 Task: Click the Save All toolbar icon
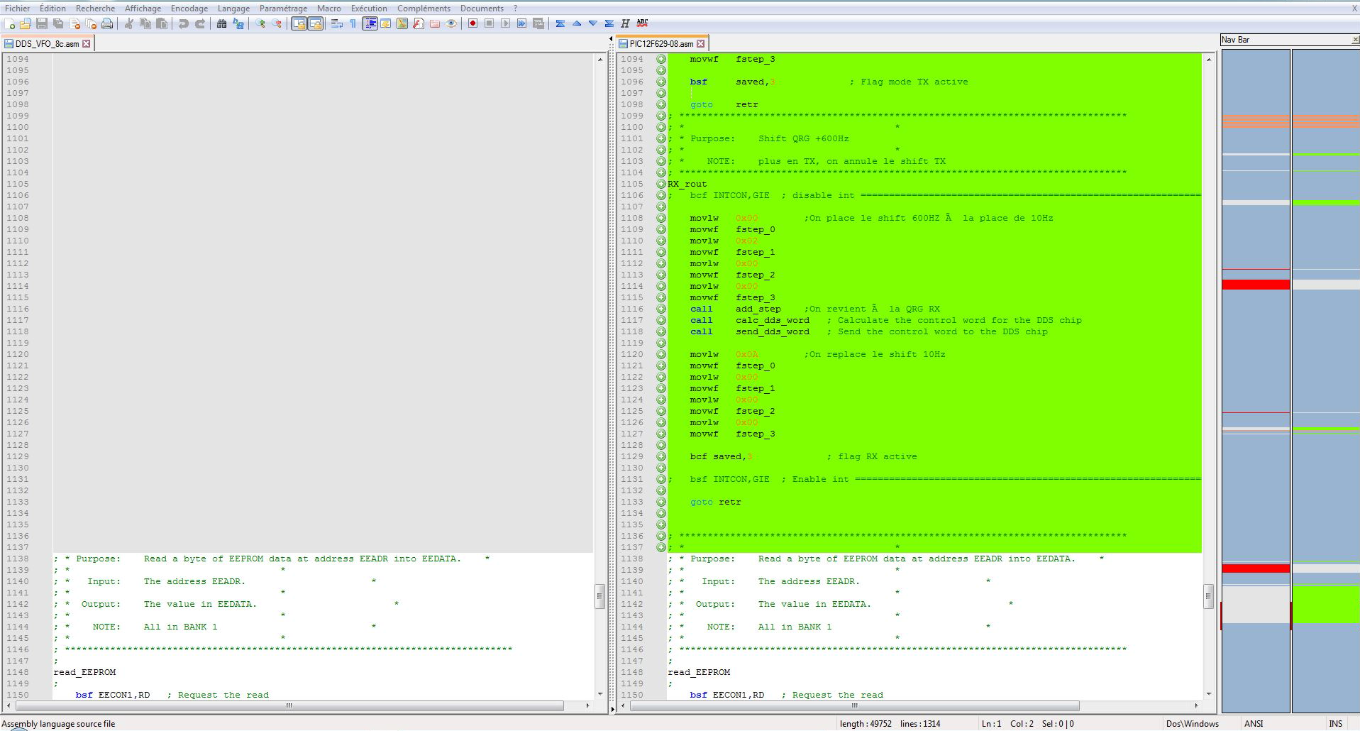tap(58, 24)
